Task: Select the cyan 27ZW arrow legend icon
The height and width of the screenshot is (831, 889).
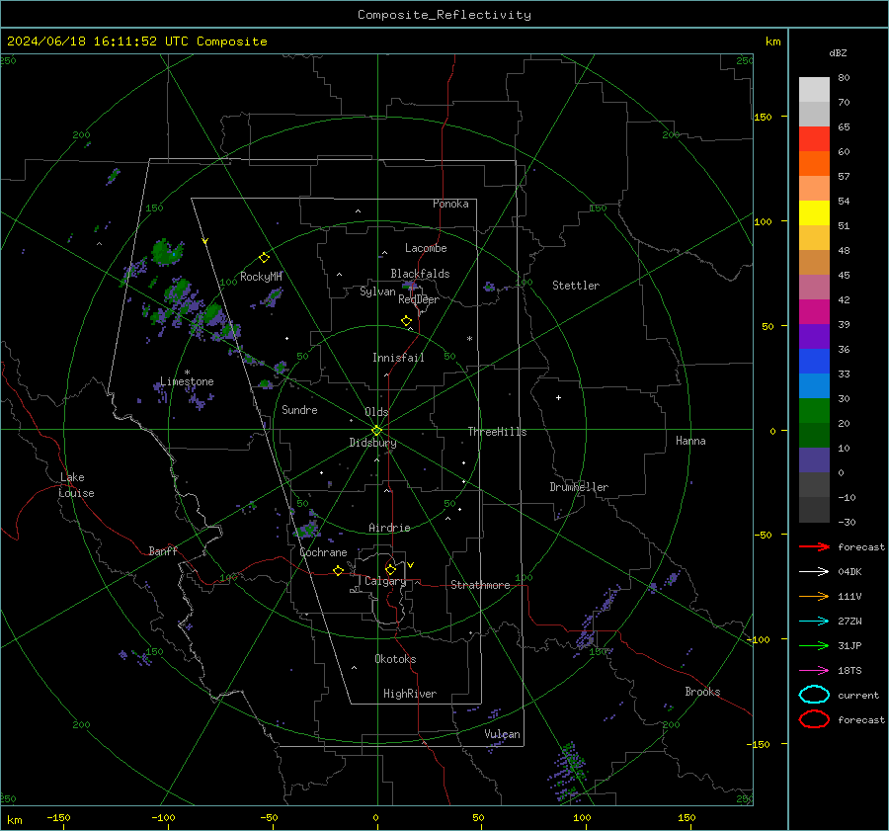Action: click(x=814, y=622)
